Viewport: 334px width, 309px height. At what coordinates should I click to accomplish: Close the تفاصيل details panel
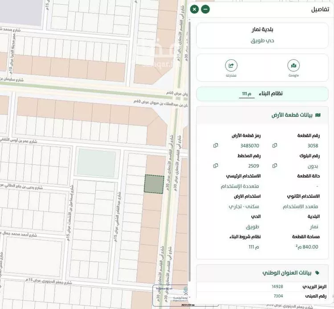pyautogui.click(x=195, y=9)
